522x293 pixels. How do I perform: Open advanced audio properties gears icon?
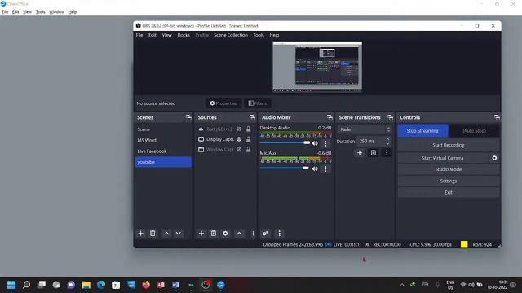click(265, 234)
